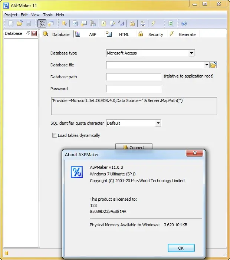Click the 'ASPMaker v11.0.3' version text

(106, 167)
